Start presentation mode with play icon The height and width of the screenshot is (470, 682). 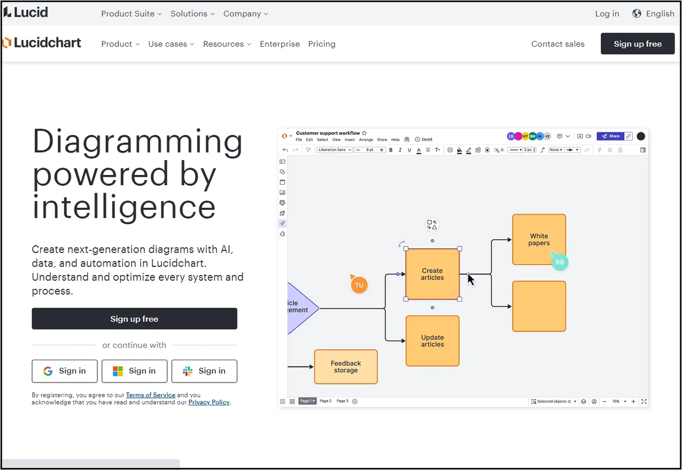tap(580, 136)
